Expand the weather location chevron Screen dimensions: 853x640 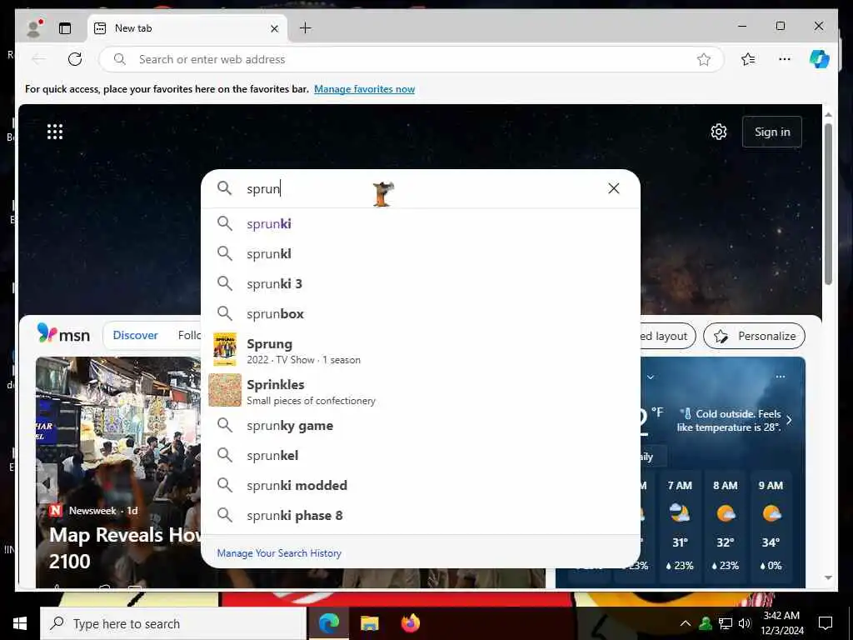click(650, 377)
